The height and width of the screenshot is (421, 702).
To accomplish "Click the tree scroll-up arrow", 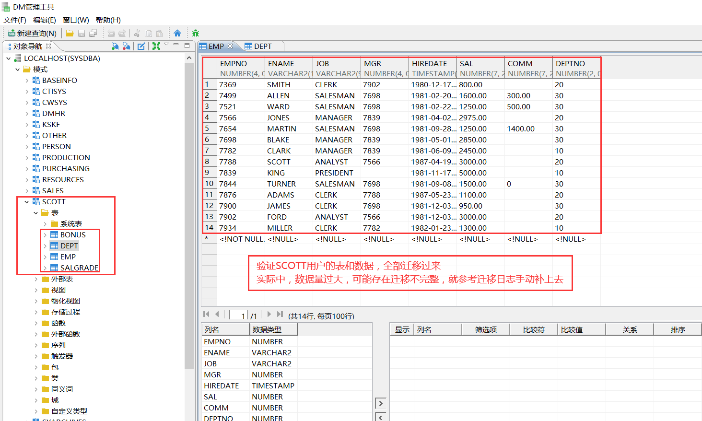I will pos(189,58).
